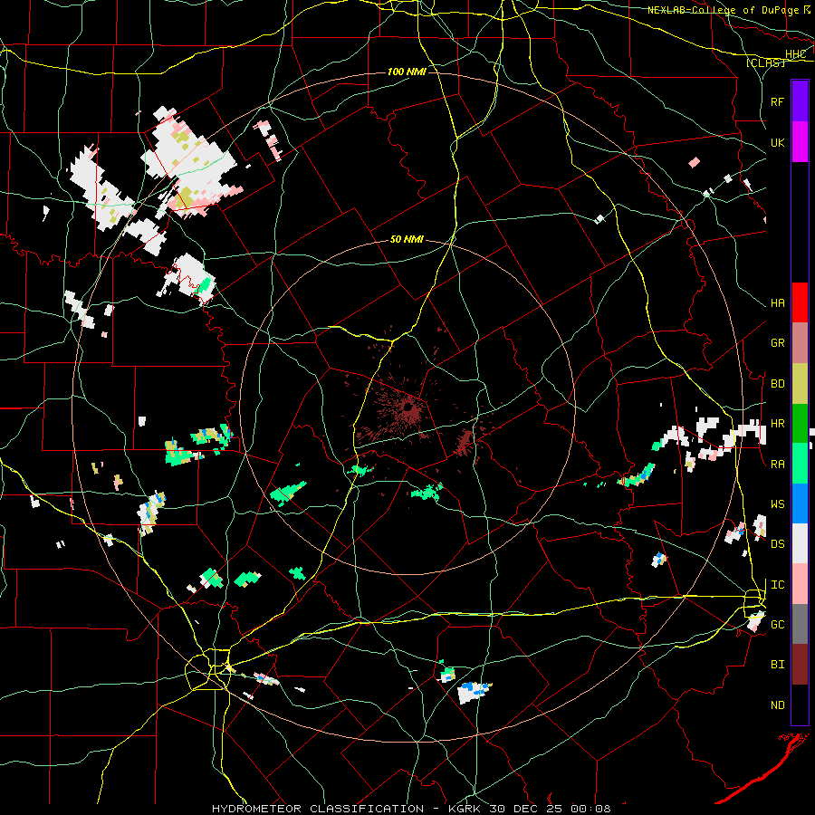This screenshot has width=815, height=815.
Task: Click the red HA color swatch
Action: click(800, 302)
